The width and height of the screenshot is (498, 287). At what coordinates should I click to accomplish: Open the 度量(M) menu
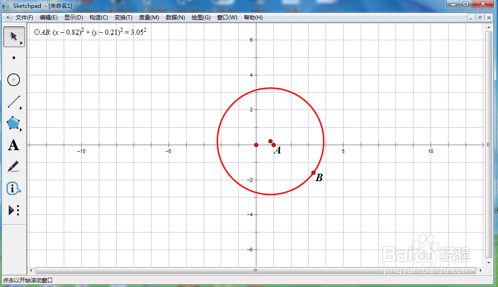coord(149,18)
